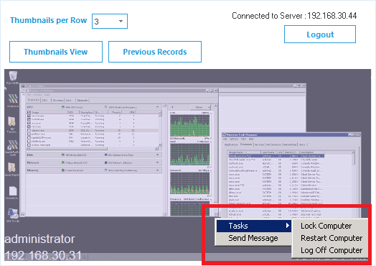Screen dimensions: 376x266
Task: Click the 192.168.30.31 address label
Action: 43,255
